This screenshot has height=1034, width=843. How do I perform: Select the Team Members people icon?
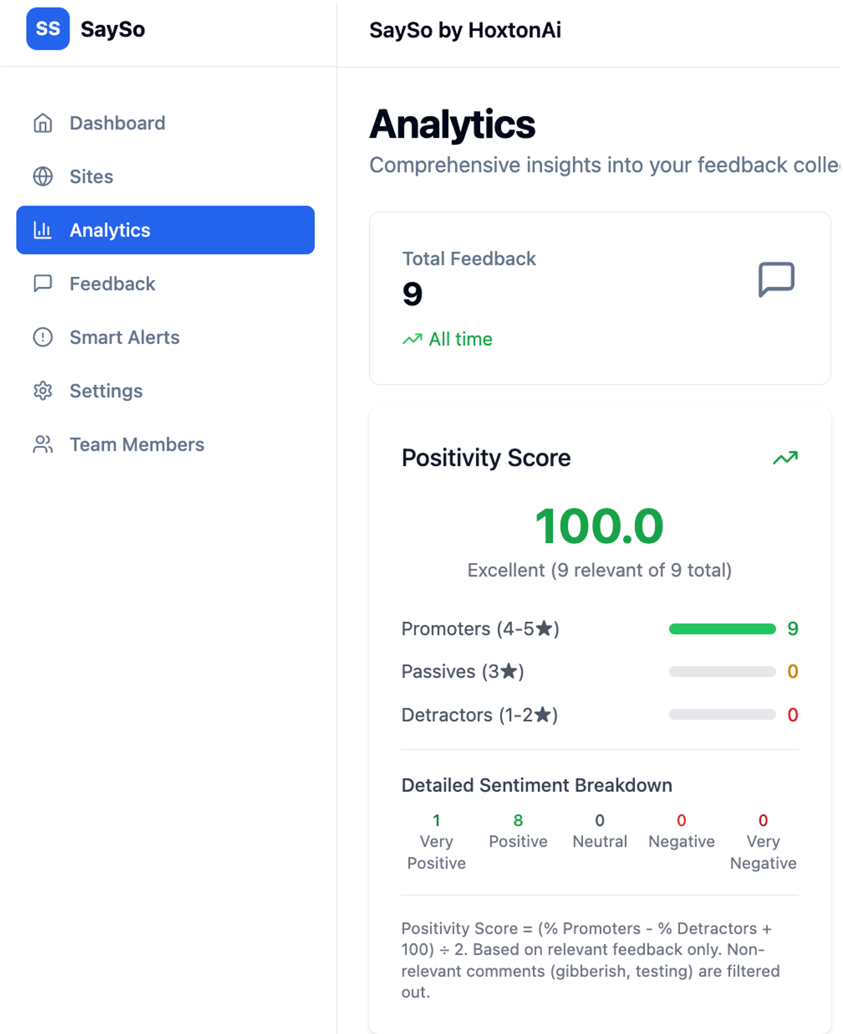pyautogui.click(x=43, y=444)
